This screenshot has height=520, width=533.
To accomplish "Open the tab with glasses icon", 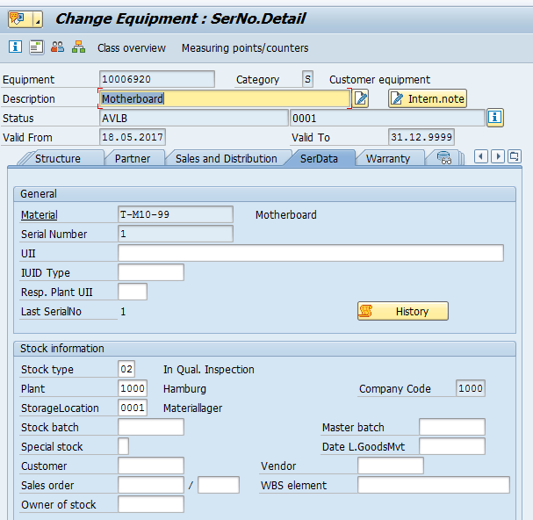I will click(444, 158).
